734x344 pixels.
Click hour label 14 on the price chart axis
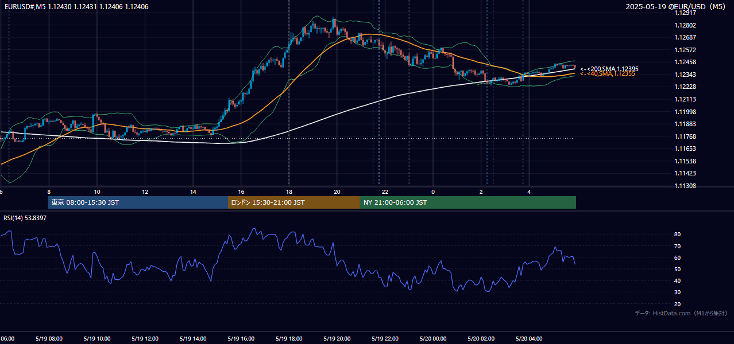point(193,191)
